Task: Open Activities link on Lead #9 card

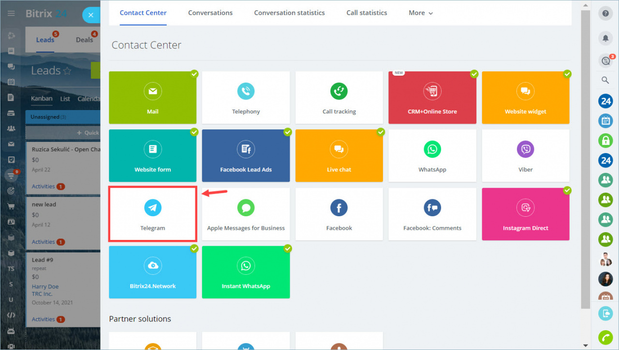Action: (44, 319)
